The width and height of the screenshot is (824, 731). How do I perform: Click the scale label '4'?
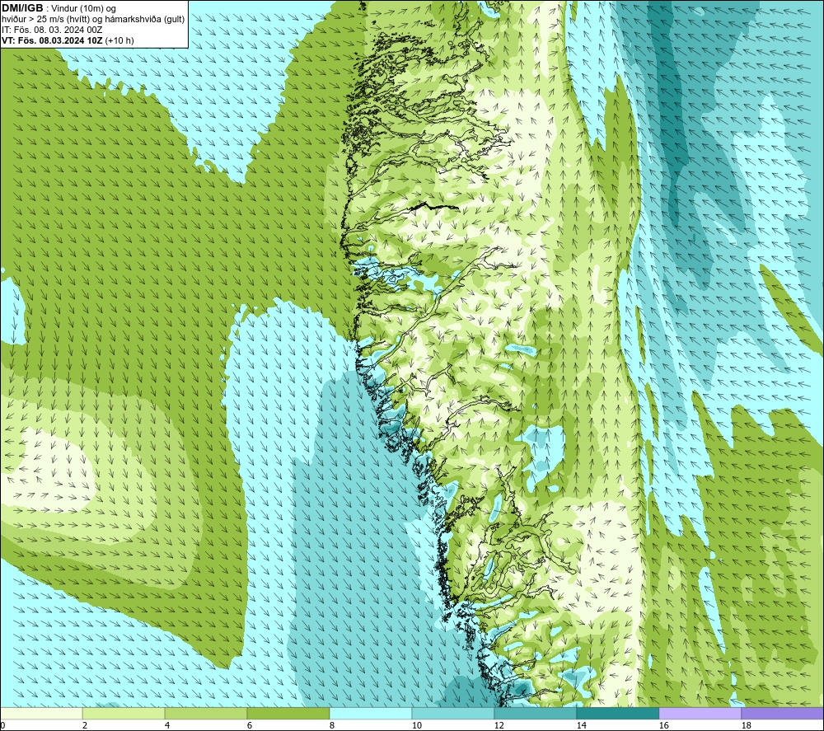(x=167, y=726)
